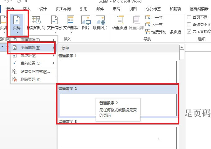
Task: Enable the 首页不同 checkbox
Action: point(189,17)
